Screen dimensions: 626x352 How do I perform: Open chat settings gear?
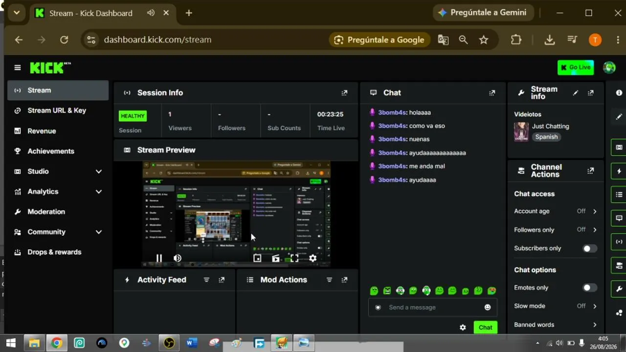click(463, 328)
